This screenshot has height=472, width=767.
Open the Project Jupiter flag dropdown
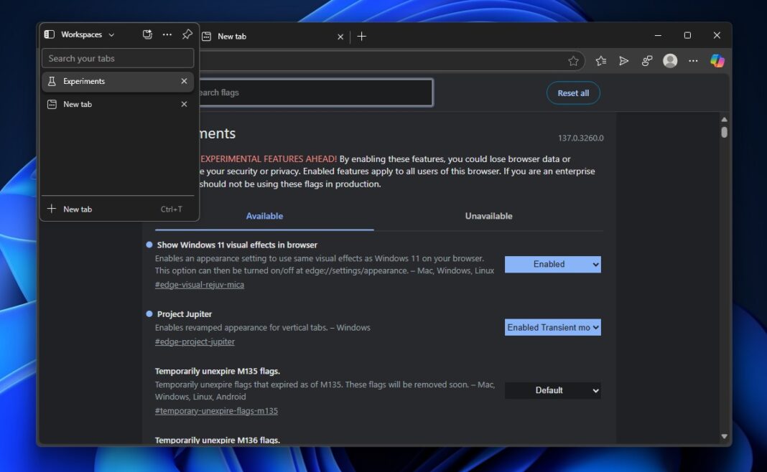552,327
